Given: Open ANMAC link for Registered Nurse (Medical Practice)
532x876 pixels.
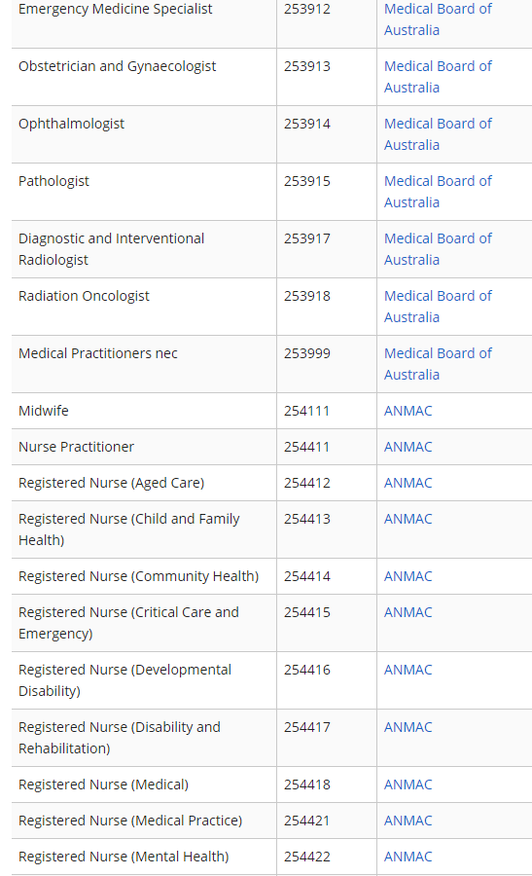Looking at the screenshot, I should point(408,821).
